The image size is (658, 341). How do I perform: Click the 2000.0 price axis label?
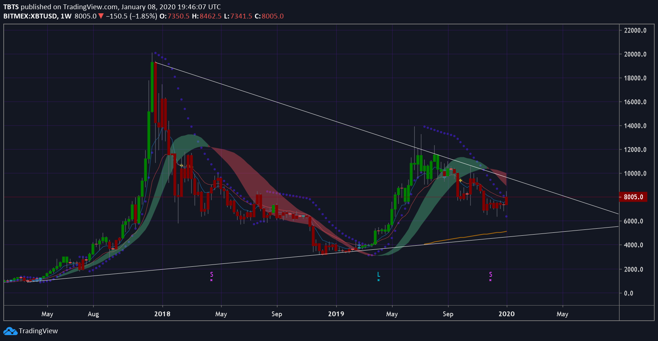634,269
